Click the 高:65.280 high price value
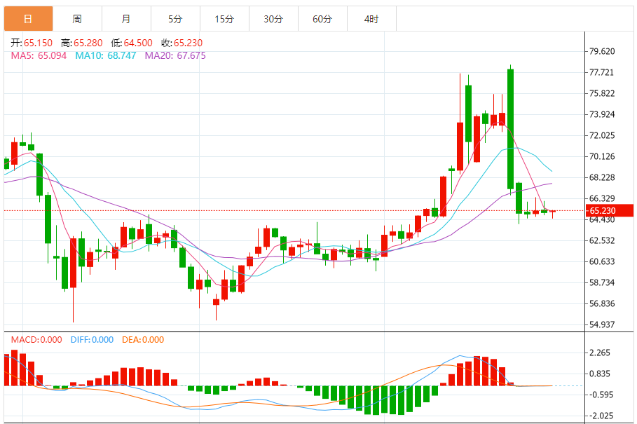637x424 pixels. click(82, 43)
